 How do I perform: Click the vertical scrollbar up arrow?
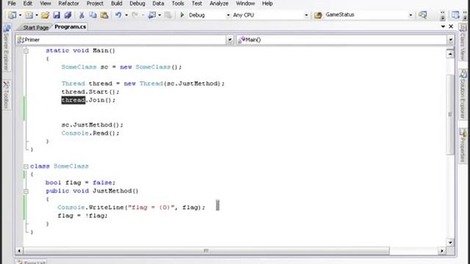pos(450,54)
